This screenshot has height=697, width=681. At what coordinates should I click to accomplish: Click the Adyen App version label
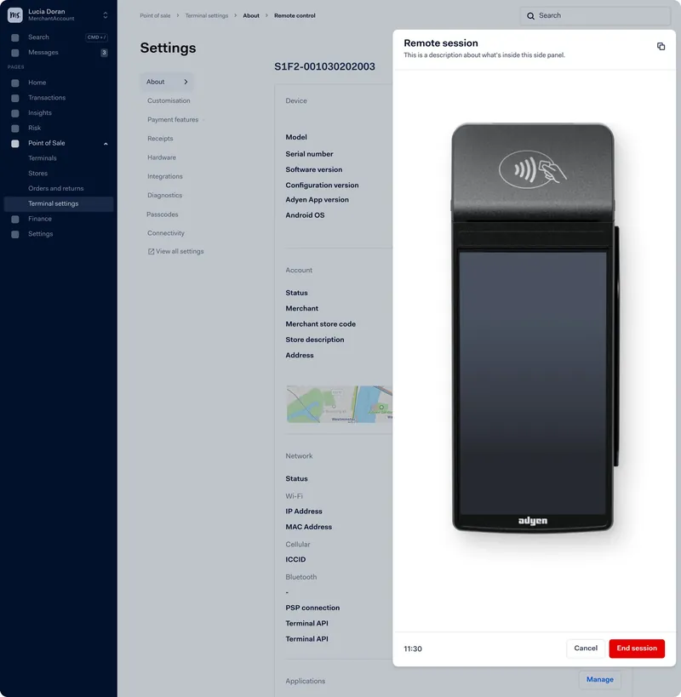(317, 200)
